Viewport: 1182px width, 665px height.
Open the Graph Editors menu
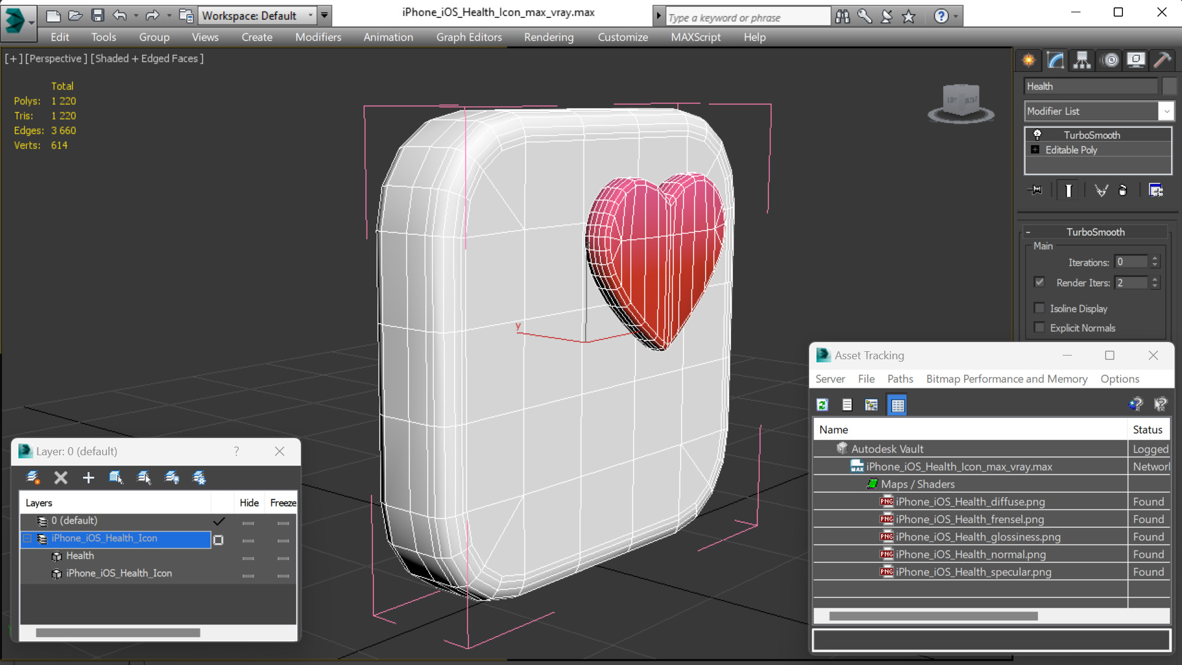click(469, 37)
